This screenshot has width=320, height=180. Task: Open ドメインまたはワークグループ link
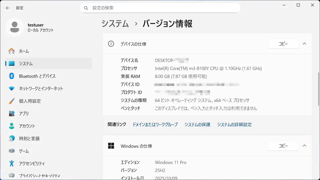point(155,124)
